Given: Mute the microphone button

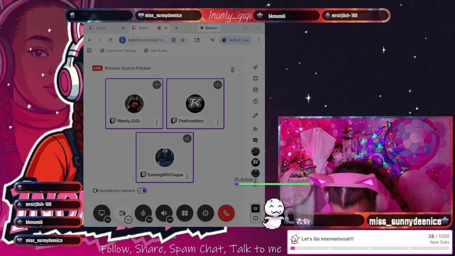Looking at the screenshot, I should [143, 213].
